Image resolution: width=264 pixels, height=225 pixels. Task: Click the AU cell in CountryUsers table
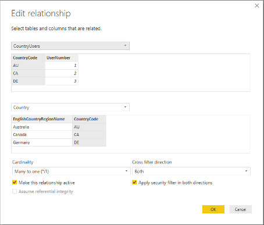click(28, 66)
